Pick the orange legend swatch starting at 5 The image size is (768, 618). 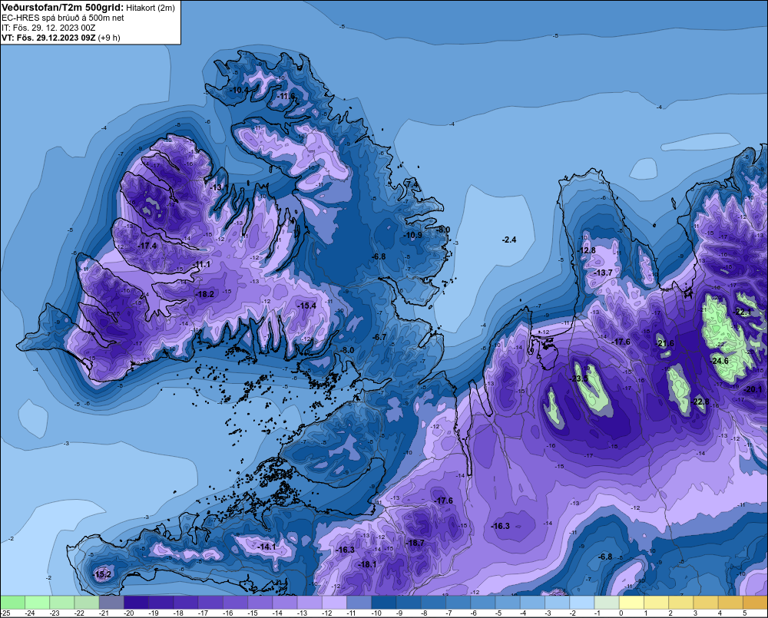pyautogui.click(x=755, y=603)
